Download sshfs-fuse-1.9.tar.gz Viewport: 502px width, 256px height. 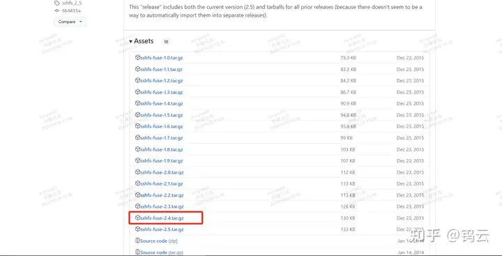point(161,161)
